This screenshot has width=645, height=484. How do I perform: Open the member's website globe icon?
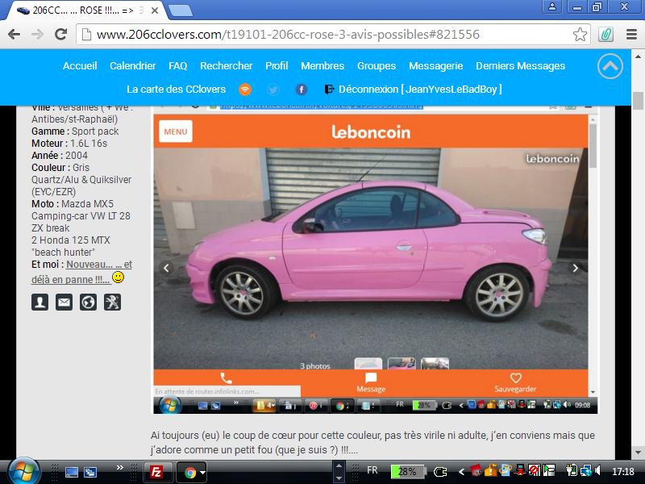(x=89, y=302)
